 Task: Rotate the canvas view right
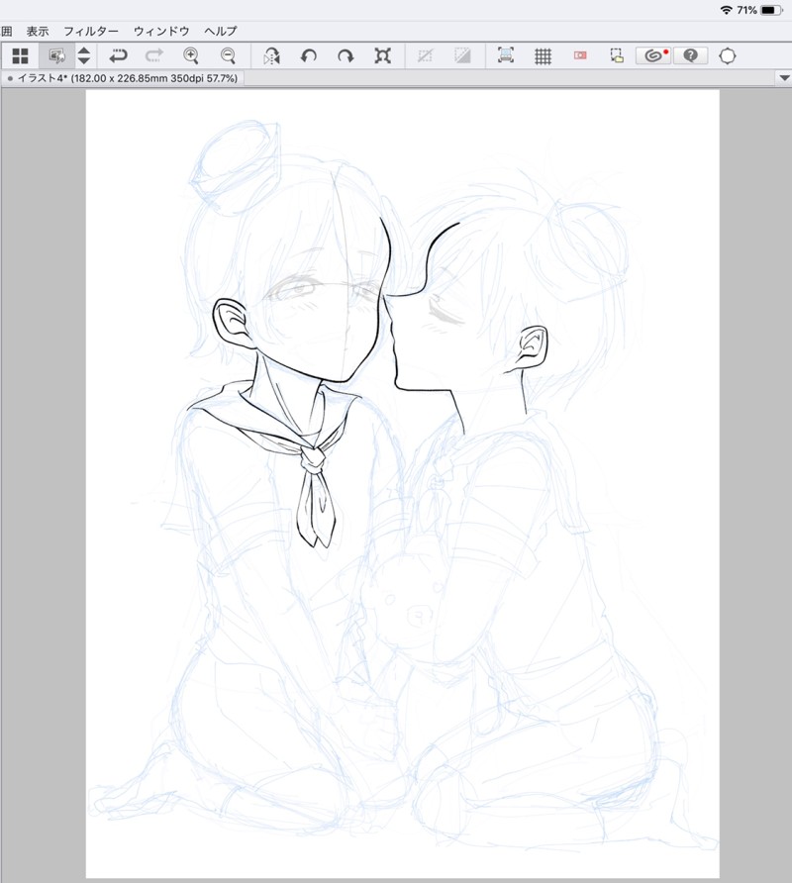click(x=346, y=55)
